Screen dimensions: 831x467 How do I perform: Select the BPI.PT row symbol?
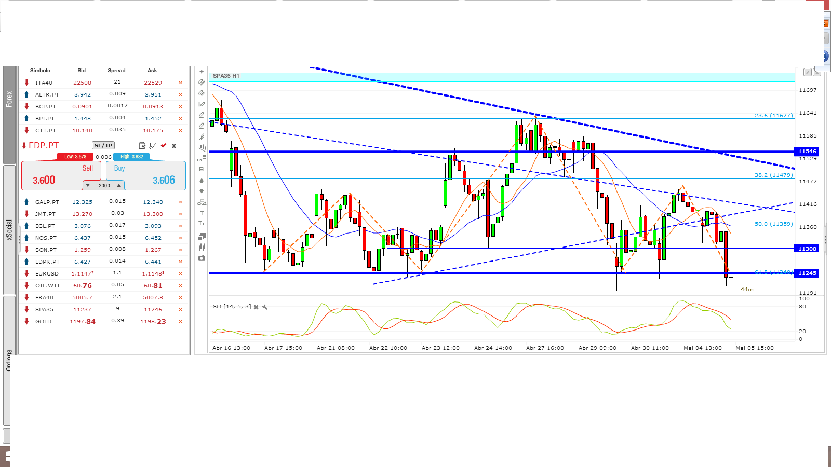coord(45,119)
